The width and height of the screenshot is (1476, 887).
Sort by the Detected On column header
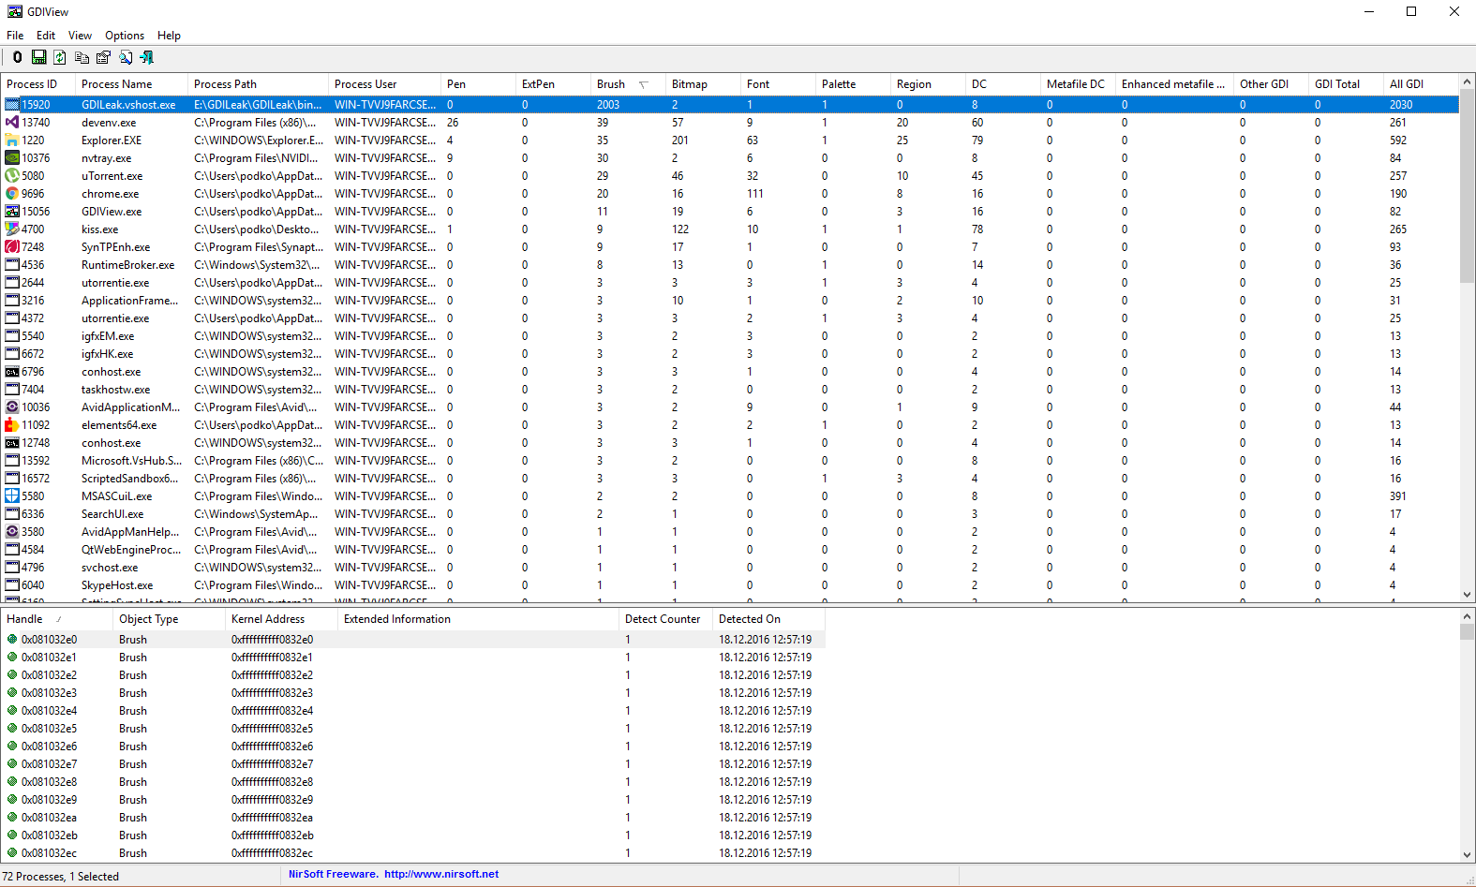pos(768,619)
